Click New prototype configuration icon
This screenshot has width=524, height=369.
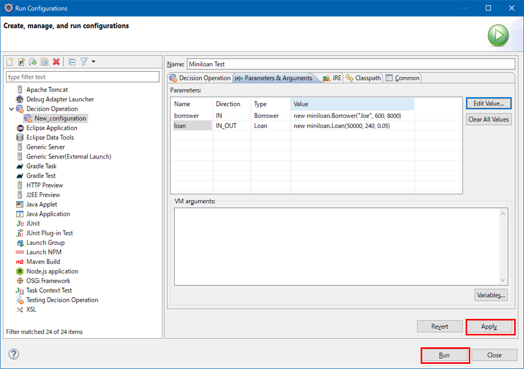pyautogui.click(x=21, y=62)
